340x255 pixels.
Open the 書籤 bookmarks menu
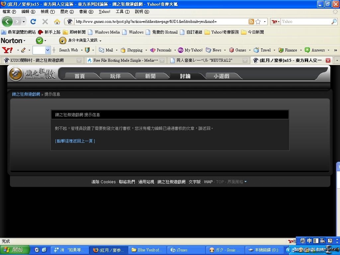[86, 12]
